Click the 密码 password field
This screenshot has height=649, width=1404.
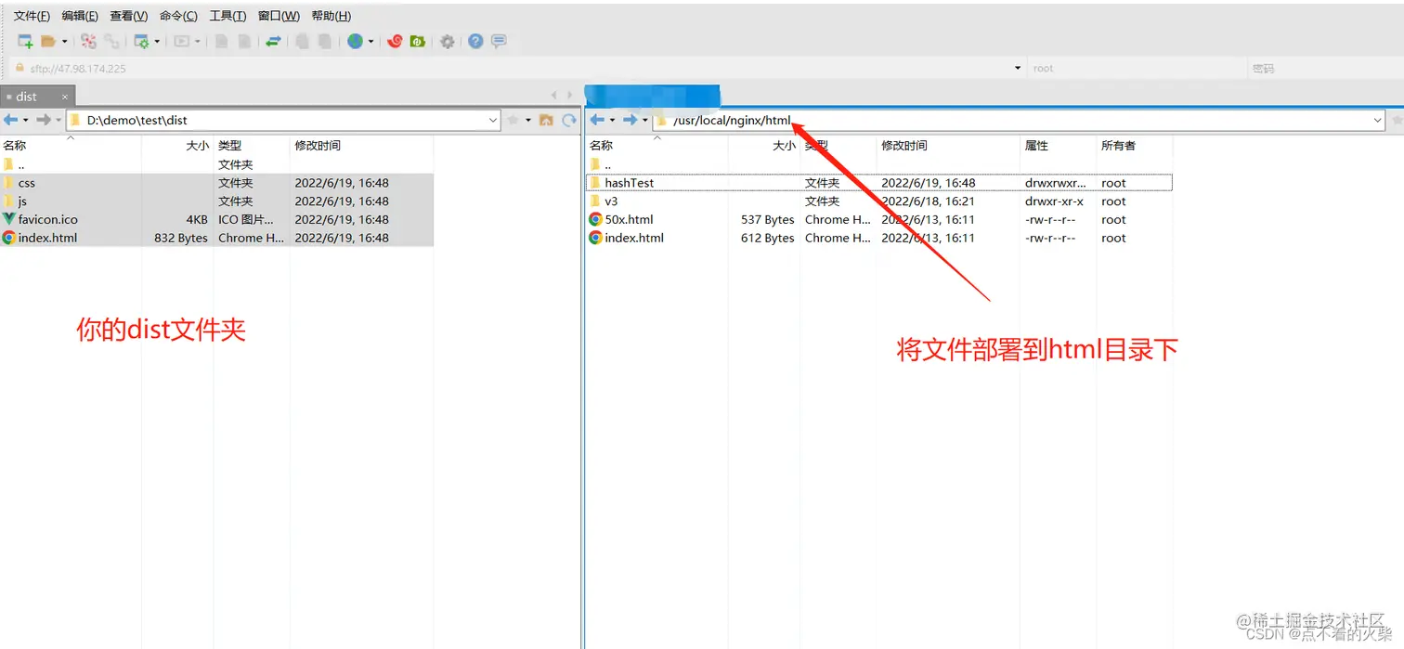[x=1324, y=68]
